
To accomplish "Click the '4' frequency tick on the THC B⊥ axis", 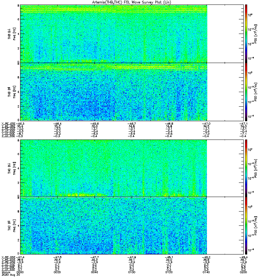I will coord(18,168).
